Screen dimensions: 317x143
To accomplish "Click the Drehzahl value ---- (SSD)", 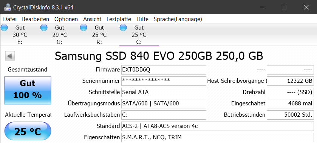I will click(290, 92).
